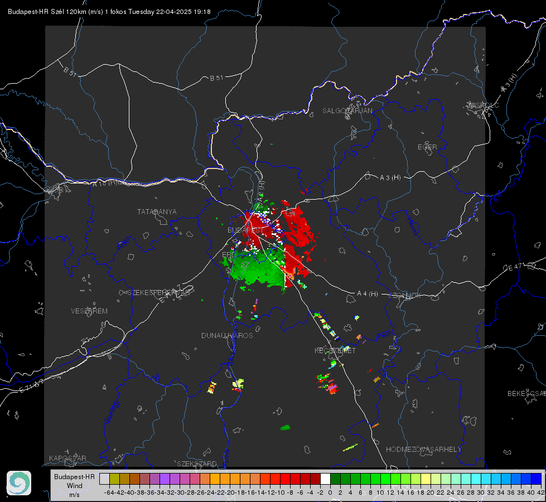Click the '-64' scale tick label
This screenshot has height=502, width=546.
[x=109, y=493]
